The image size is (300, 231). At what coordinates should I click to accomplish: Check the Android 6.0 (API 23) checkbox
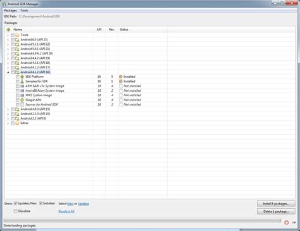[x=13, y=40]
